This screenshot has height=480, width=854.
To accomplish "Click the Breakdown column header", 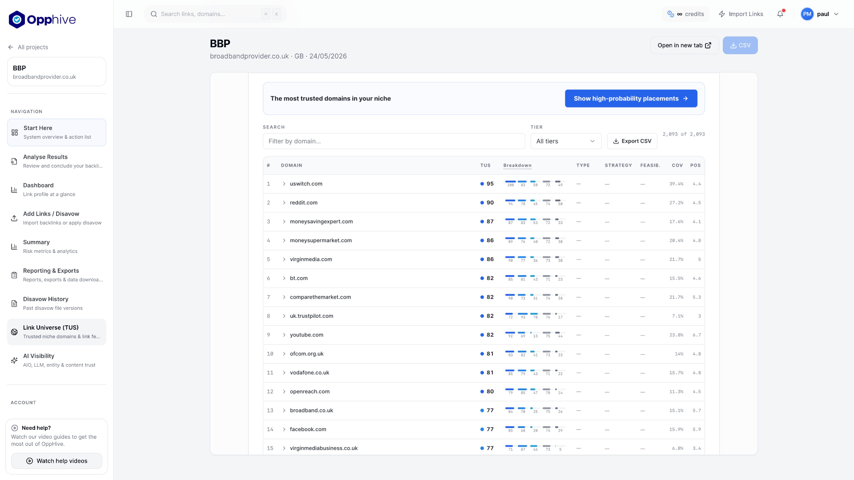I will (x=517, y=165).
